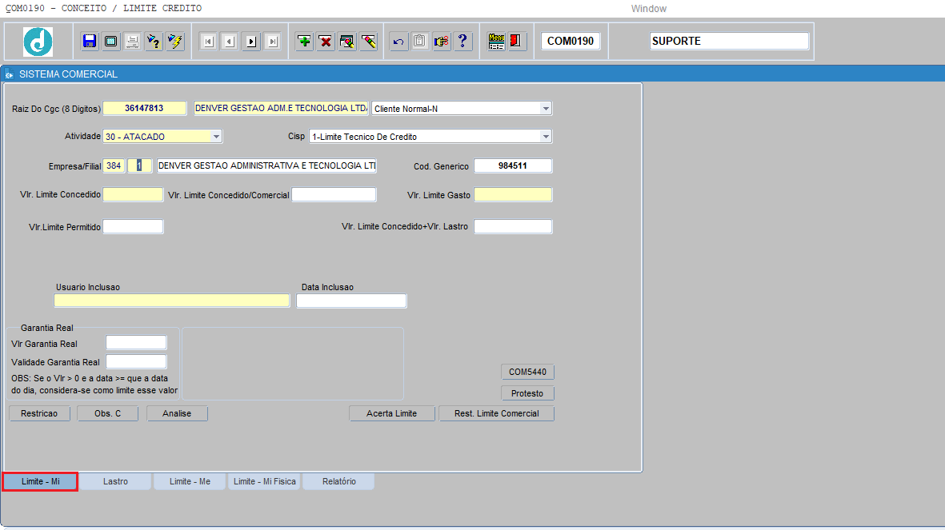945x530 pixels.
Task: Click the Restricao button
Action: point(39,414)
